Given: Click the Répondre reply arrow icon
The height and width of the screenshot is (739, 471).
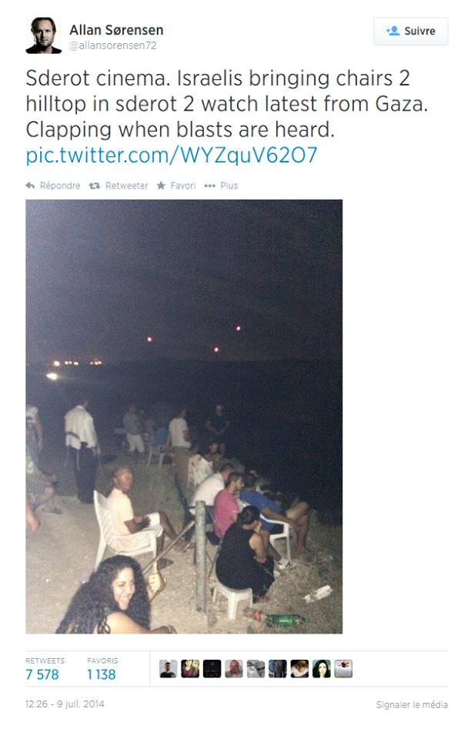Looking at the screenshot, I should pos(30,186).
